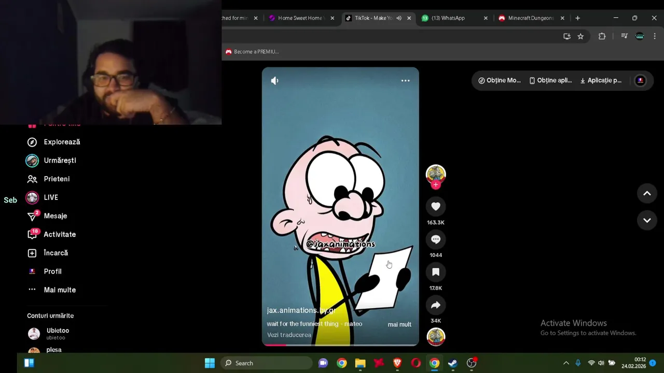Close the WhatsApp tab
Image resolution: width=664 pixels, height=373 pixels.
pos(486,18)
